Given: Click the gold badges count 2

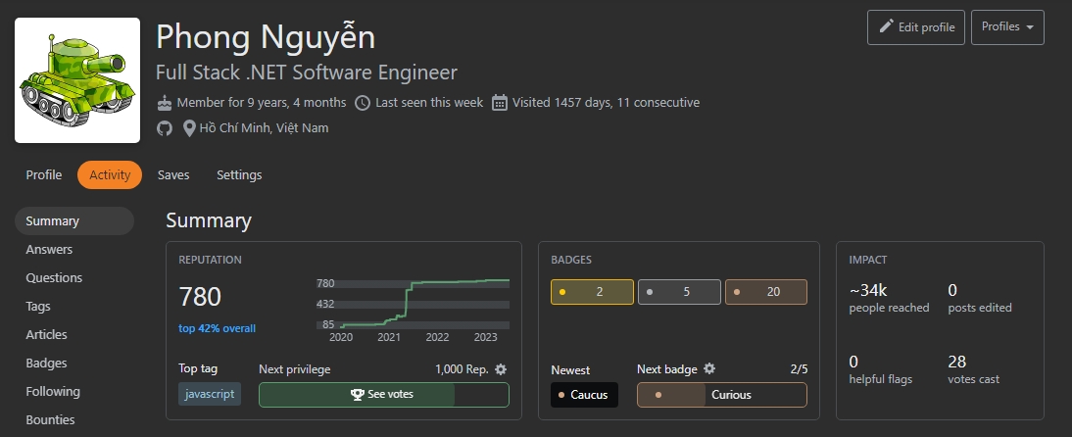Looking at the screenshot, I should point(592,292).
